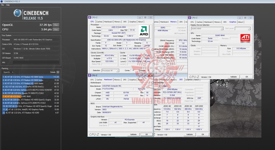Screen dimensions: 275x150
Task: Select ranking row 4 ATI FirePro V8750
Action: [x=31, y=86]
